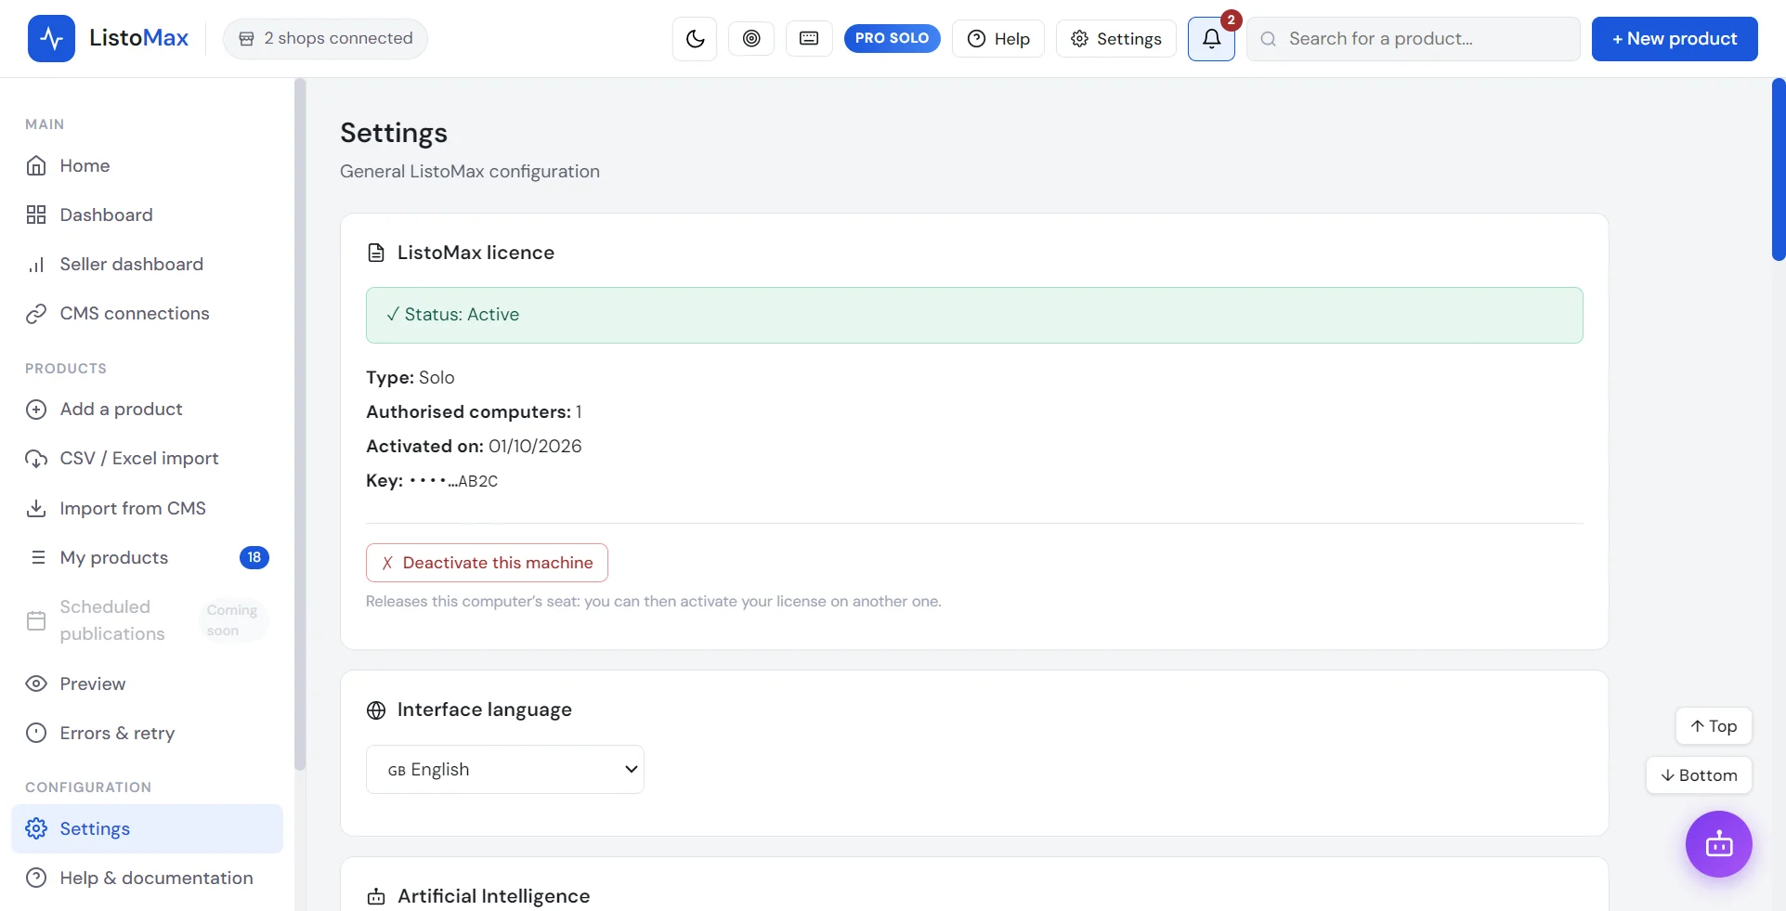Click the Artificial Intelligence robot icon
This screenshot has height=911, width=1786.
(x=376, y=896)
